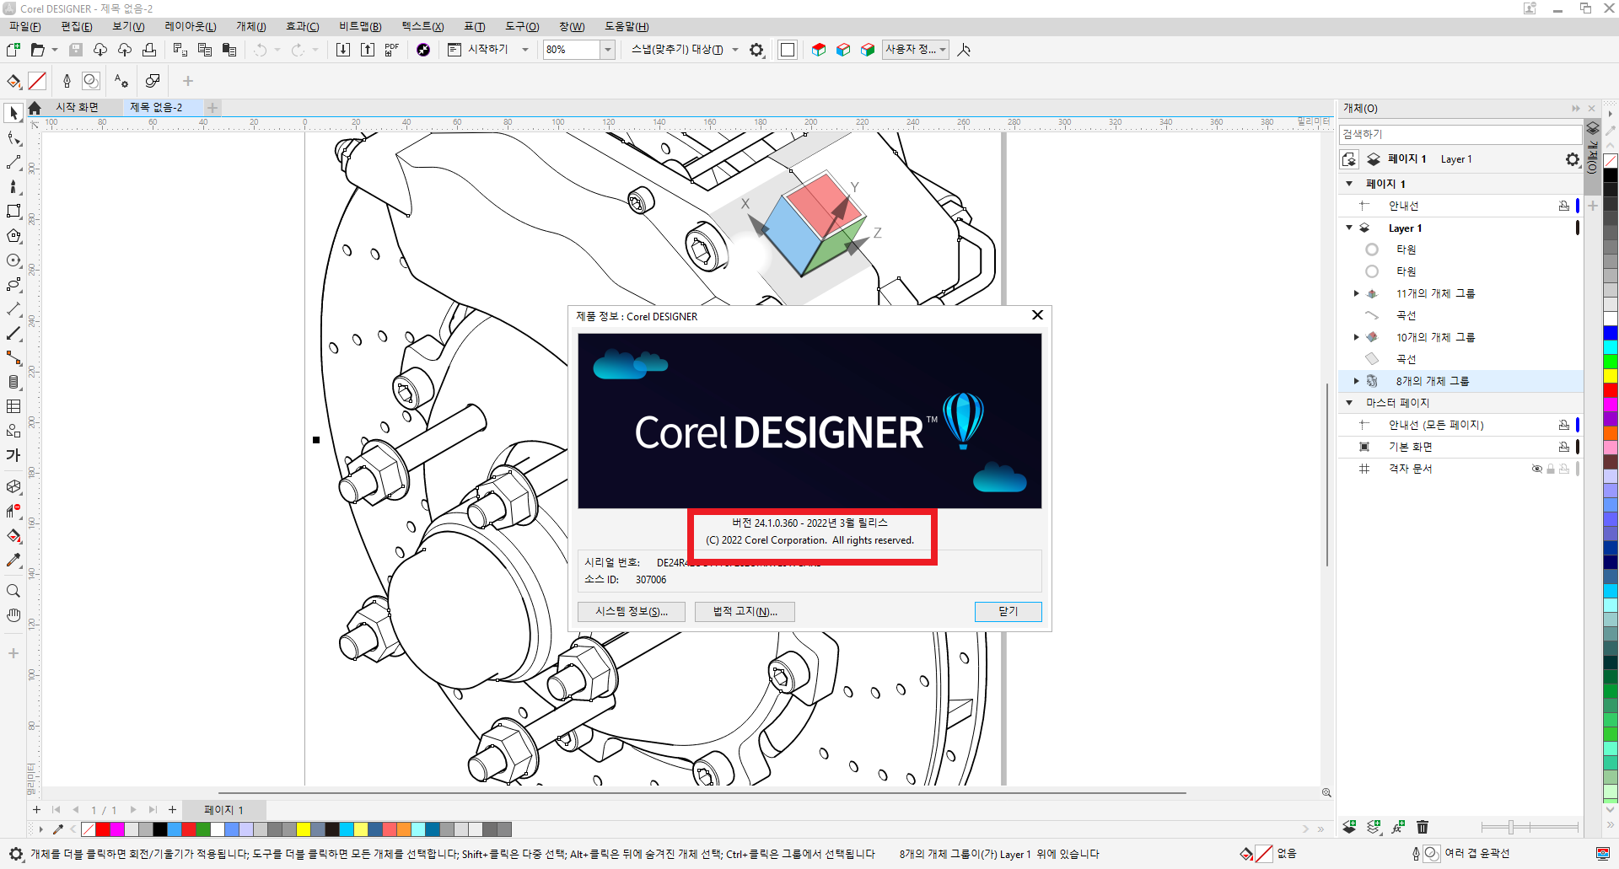Expand the 8개의 개체 그룹 tree item

click(1356, 381)
